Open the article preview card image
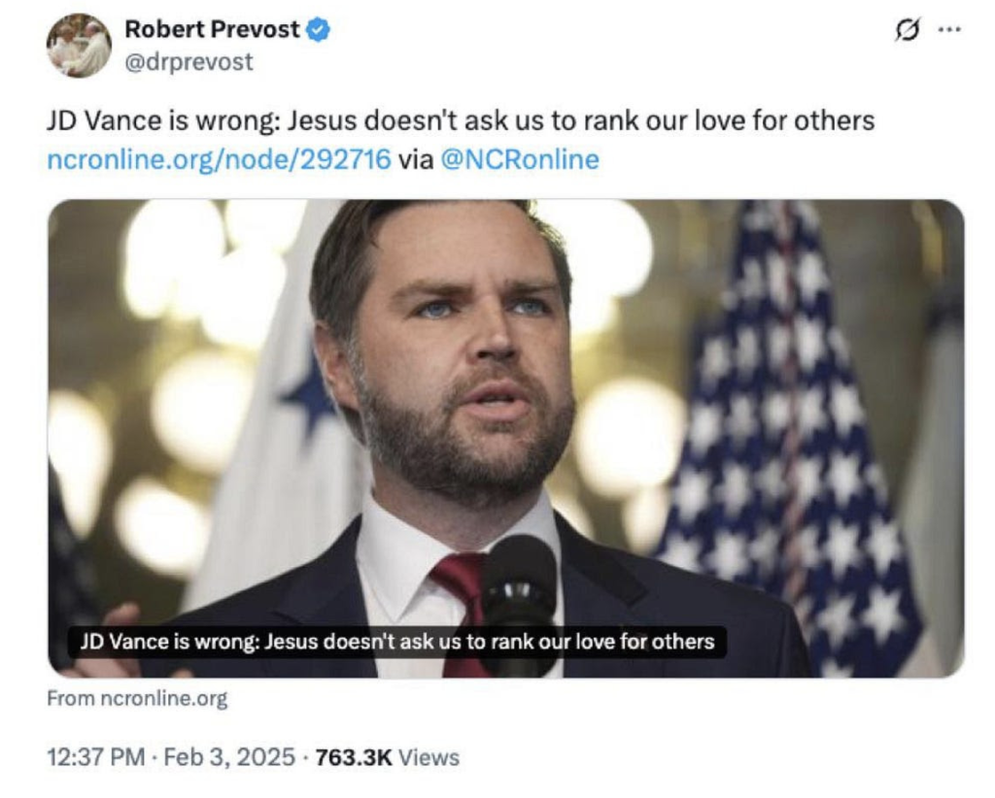Screen dimensions: 995x798 [505, 388]
